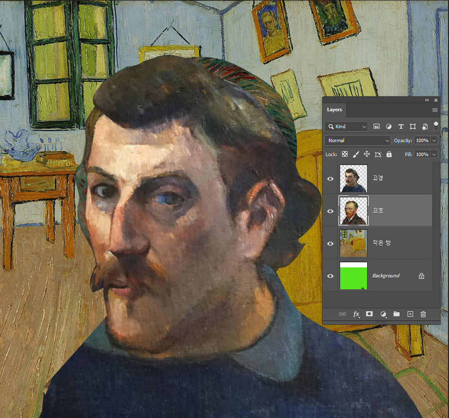Collapse the panel with double arrows
Screen dimensions: 449x418
click(427, 100)
